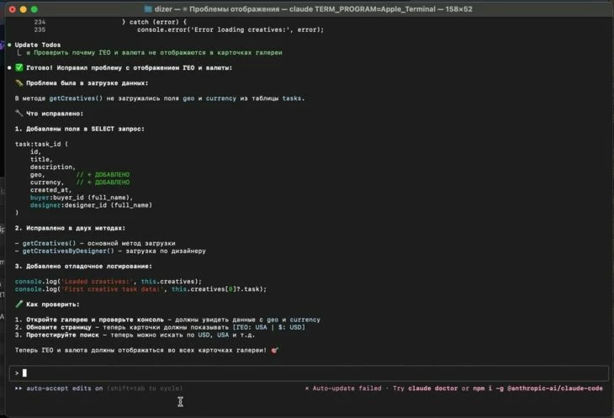
Task: Click the double-arrow icon before auto-accept edits
Action: [19, 389]
